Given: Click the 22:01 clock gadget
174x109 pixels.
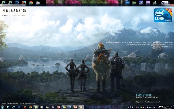Looking at the screenshot, I should (x=165, y=2).
